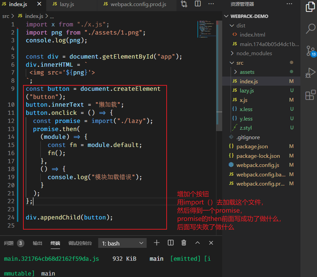Viewport: 317px width, 277px height.
Task: Open the 调试控制台 (Debug Console) tab
Action: (80, 243)
